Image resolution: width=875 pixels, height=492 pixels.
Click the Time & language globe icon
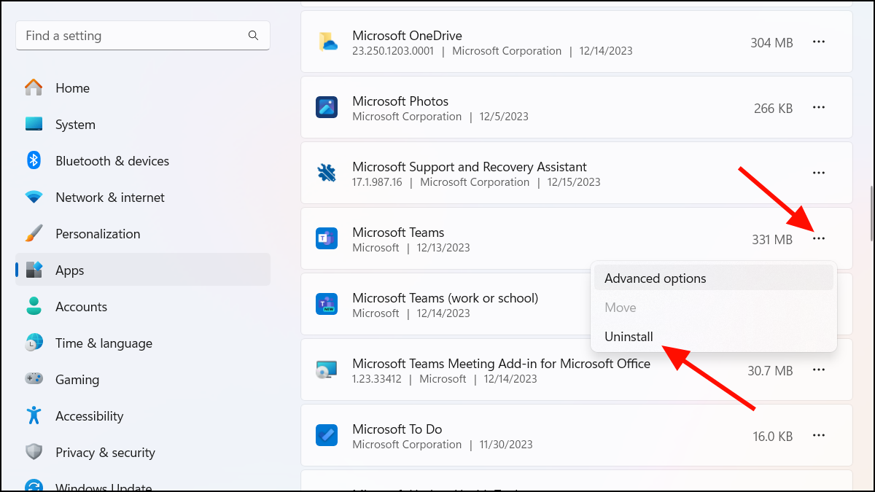pos(34,343)
